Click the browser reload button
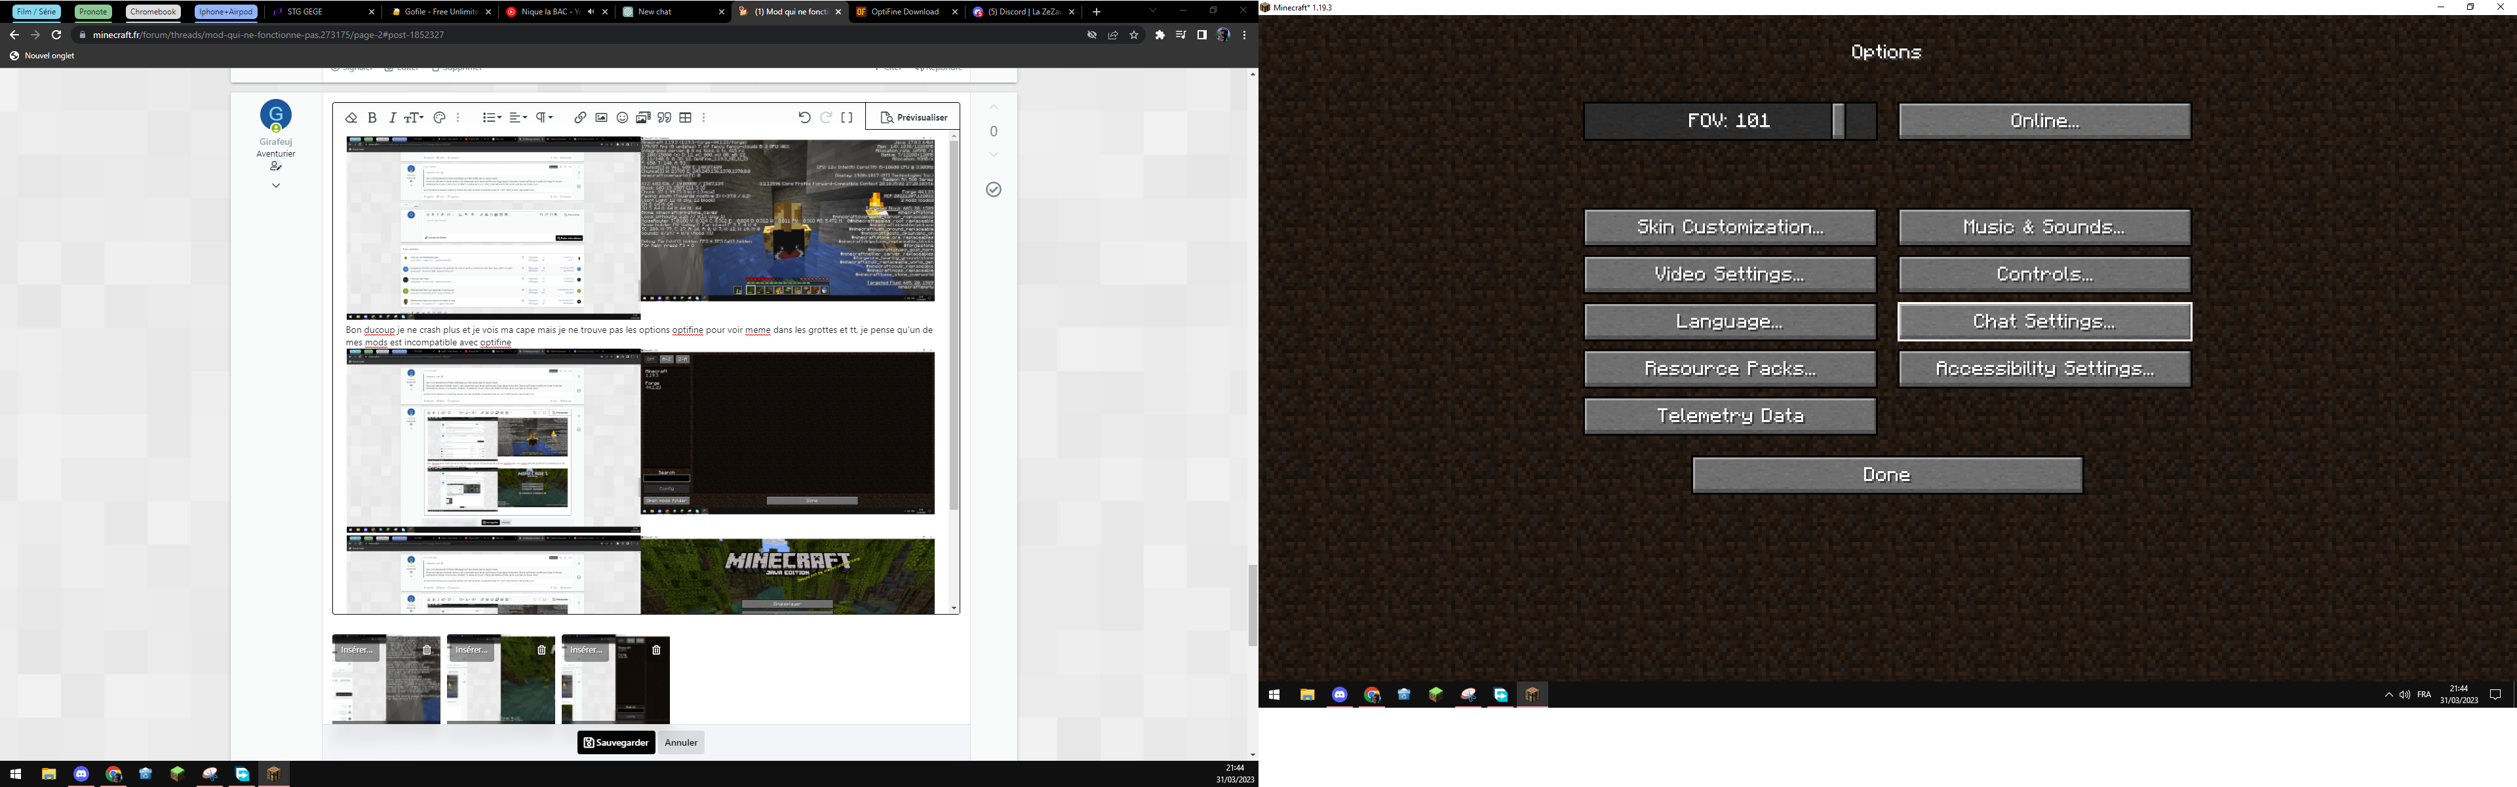Screen dimensions: 2517x787 [x=56, y=34]
